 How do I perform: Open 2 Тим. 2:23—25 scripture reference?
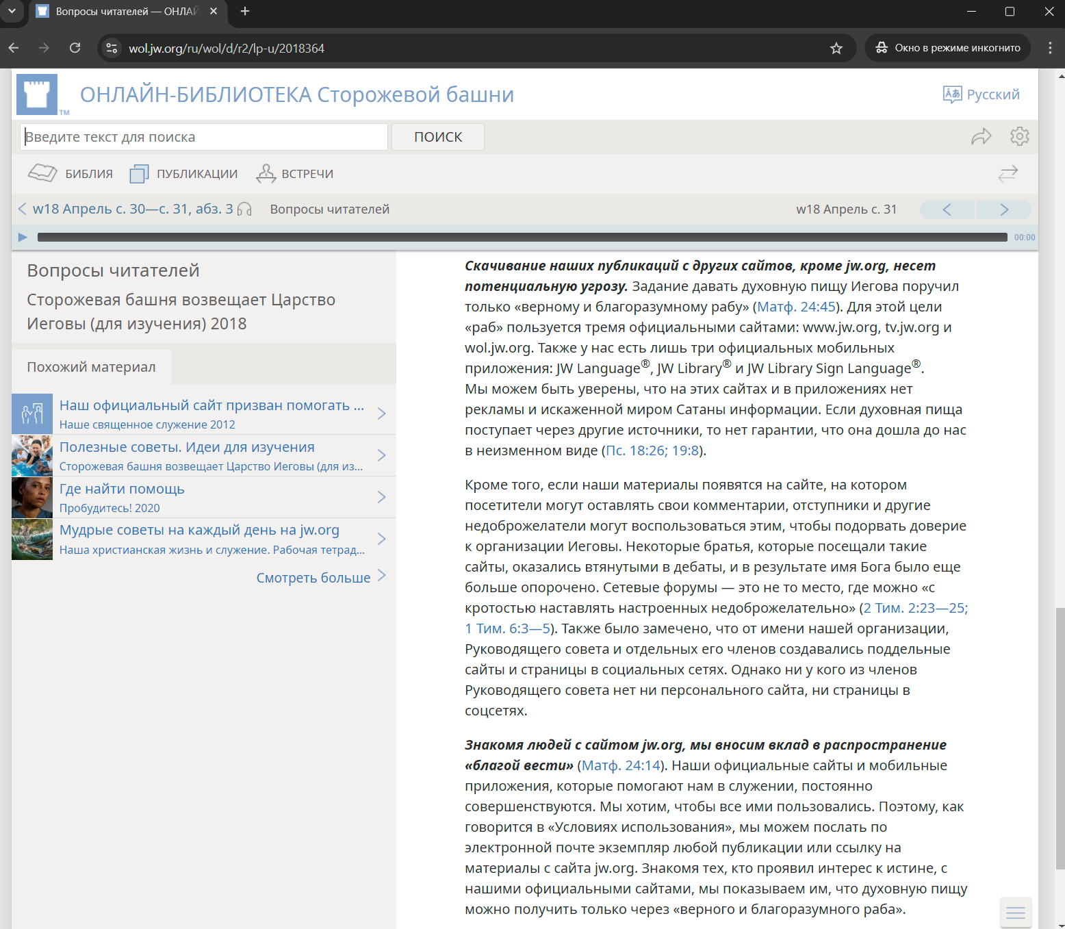915,608
